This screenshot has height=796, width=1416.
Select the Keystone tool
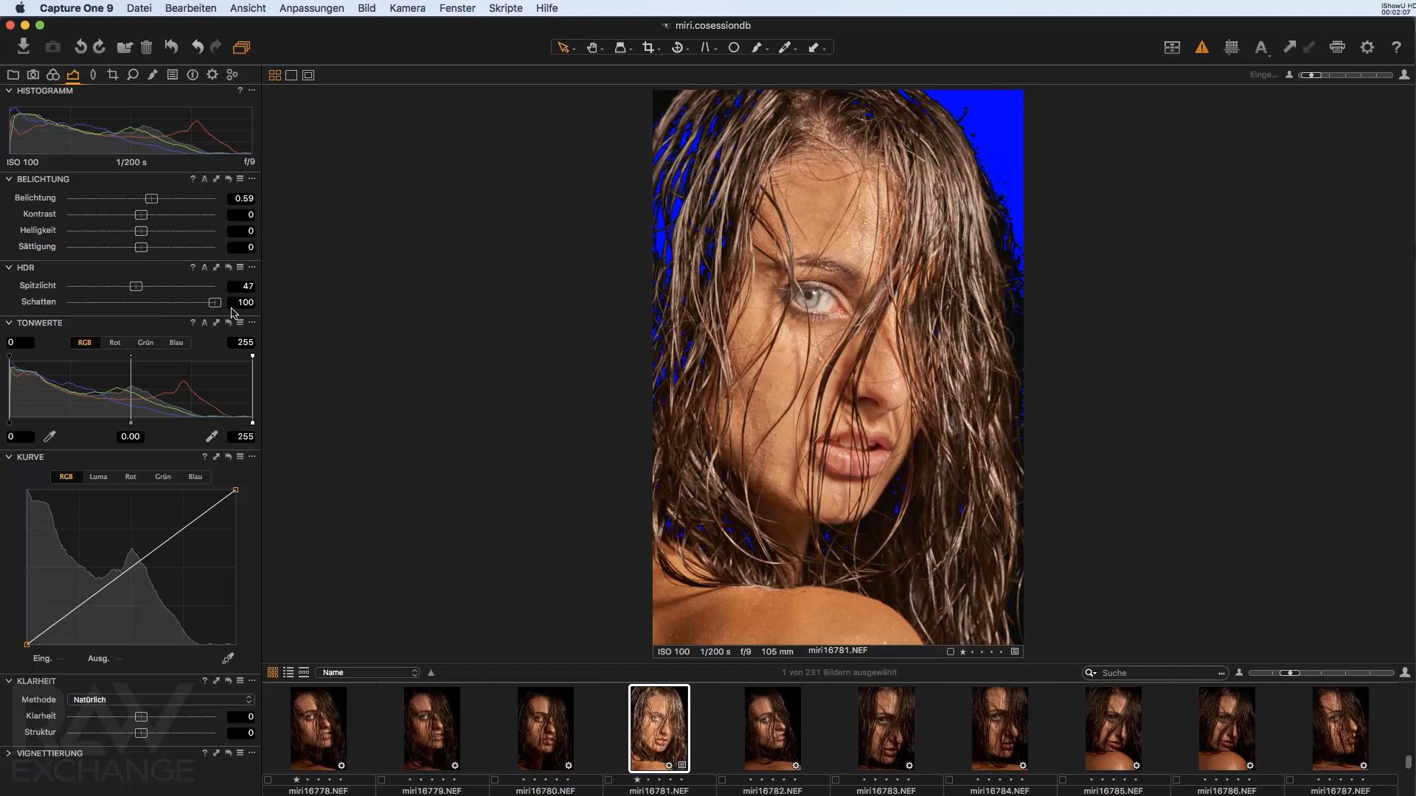706,47
